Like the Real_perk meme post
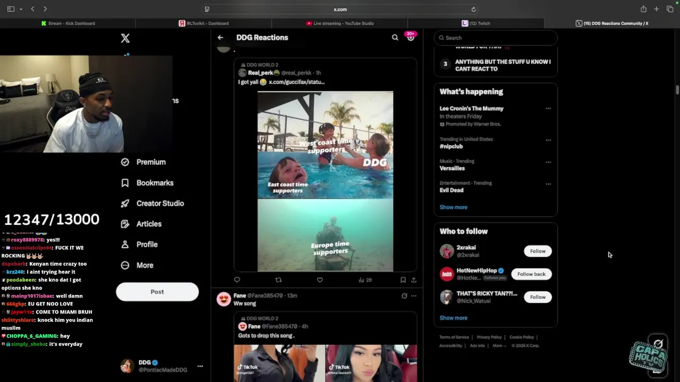 coord(320,280)
